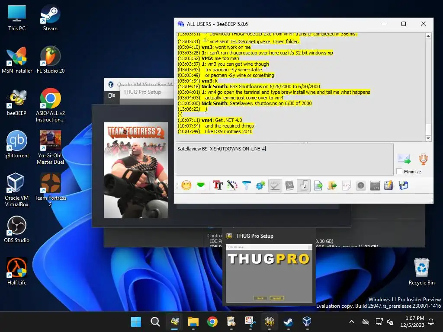Click the code snippet </> icon
Viewport: 443px width, 332px height.
tap(347, 185)
